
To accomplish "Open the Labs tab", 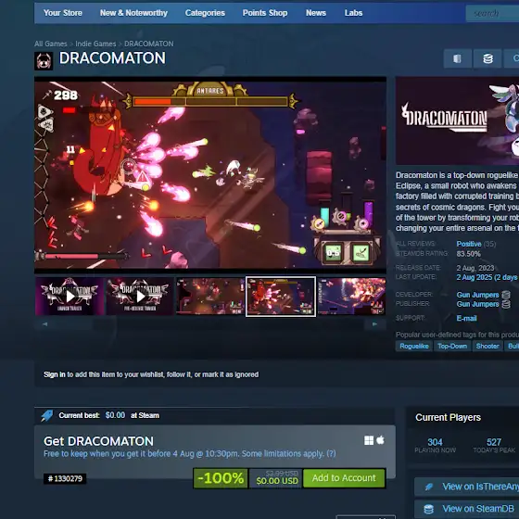I will (x=353, y=13).
